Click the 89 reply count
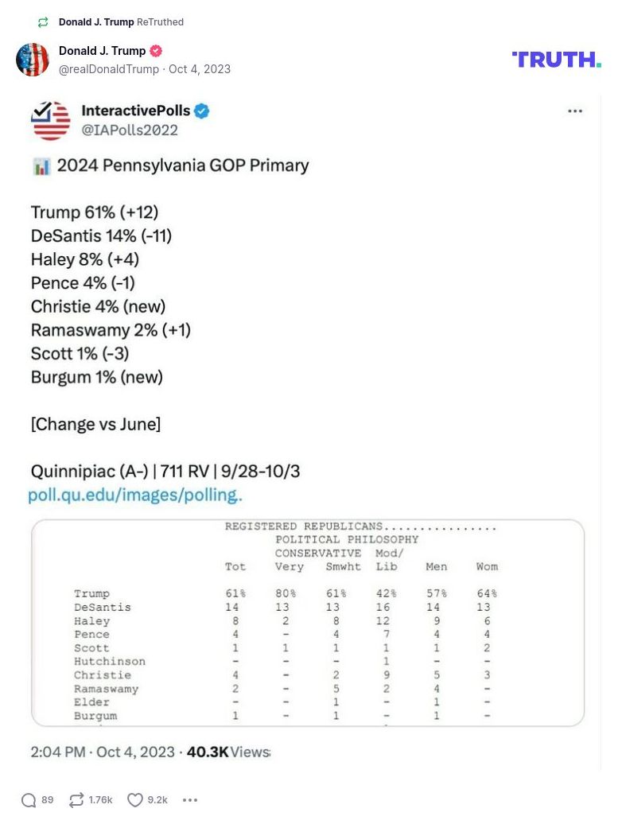The height and width of the screenshot is (824, 618). 47,800
